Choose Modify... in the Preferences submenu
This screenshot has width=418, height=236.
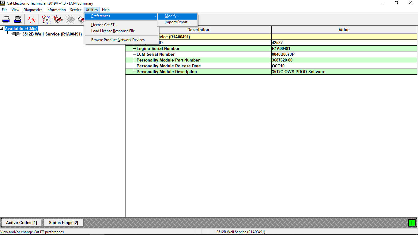click(177, 16)
